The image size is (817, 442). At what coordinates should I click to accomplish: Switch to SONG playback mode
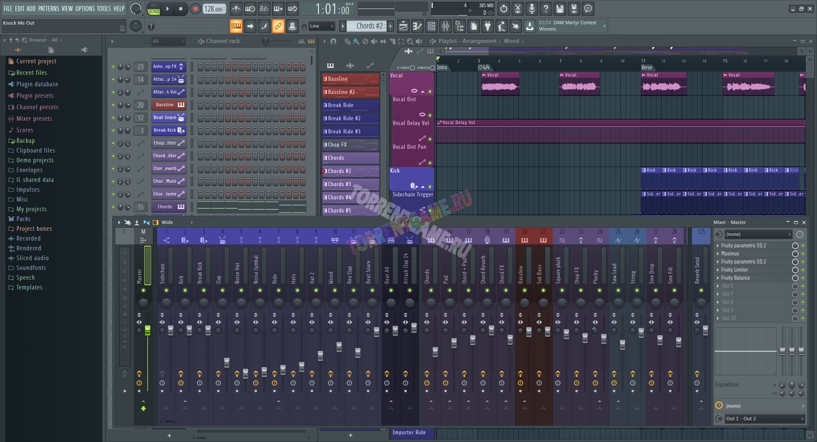pyautogui.click(x=154, y=12)
